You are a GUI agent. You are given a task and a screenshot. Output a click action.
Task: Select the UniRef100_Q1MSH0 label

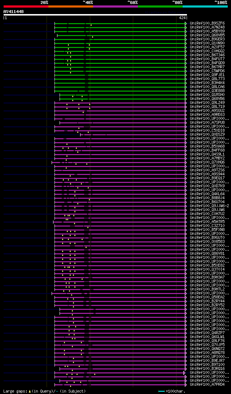(x=208, y=95)
